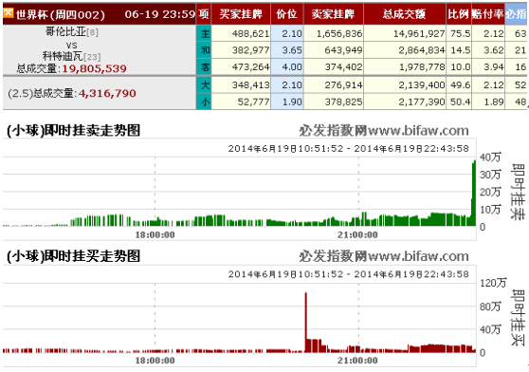Screen dimensions: 529x372
Task: Close the match panel with orange X icon
Action: click(x=9, y=13)
